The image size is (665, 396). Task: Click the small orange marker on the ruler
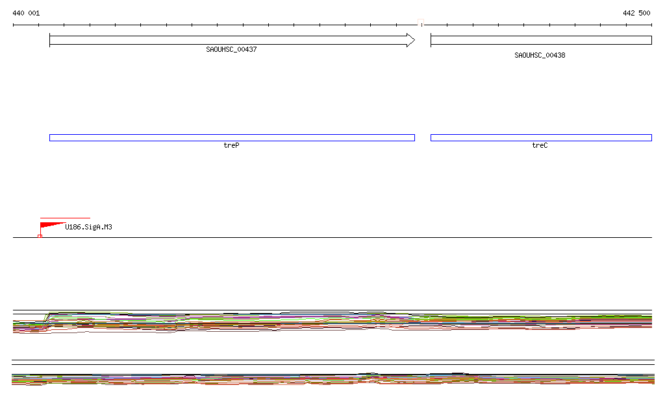click(421, 25)
